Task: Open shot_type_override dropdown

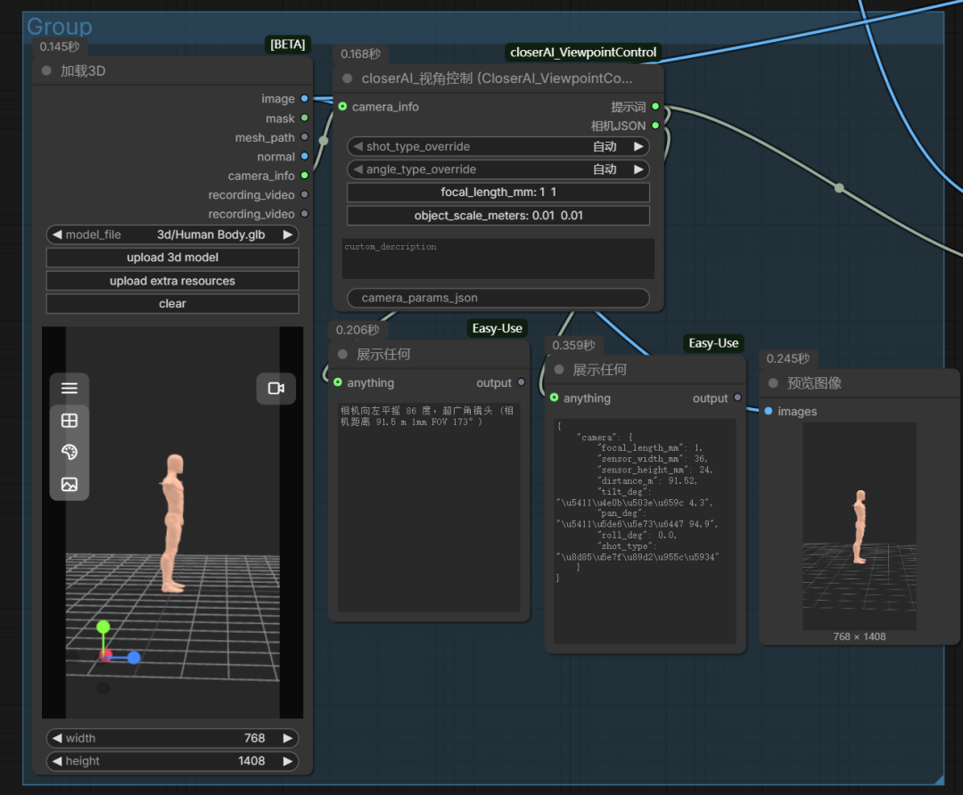Action: point(498,147)
